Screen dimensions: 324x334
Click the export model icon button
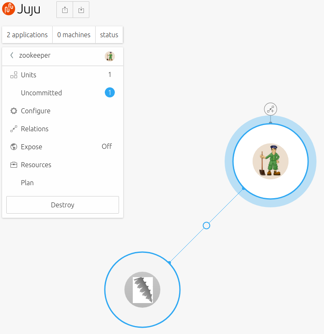(x=65, y=10)
